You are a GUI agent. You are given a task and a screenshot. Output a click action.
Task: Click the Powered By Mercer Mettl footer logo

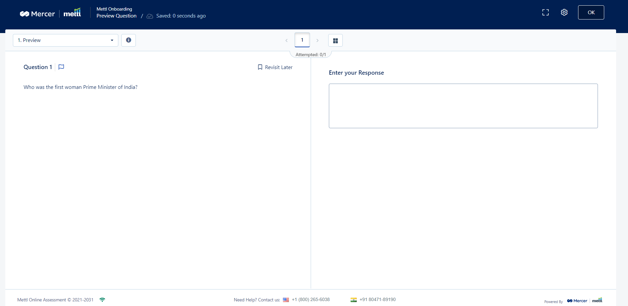(584, 301)
